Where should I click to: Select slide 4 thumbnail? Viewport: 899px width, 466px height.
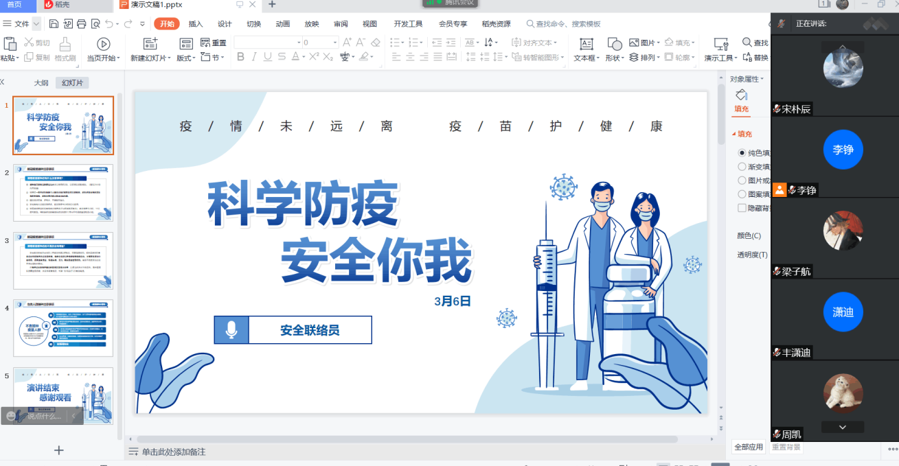click(x=63, y=328)
